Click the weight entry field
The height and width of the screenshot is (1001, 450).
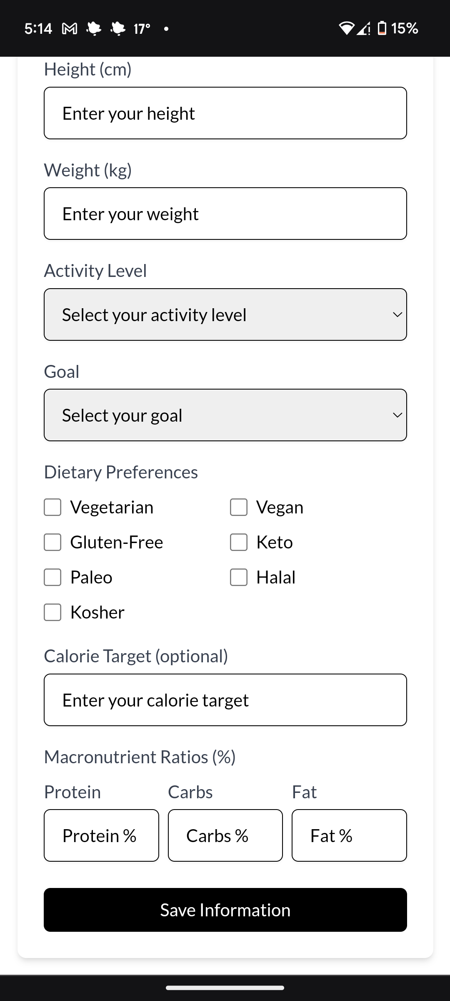(225, 214)
